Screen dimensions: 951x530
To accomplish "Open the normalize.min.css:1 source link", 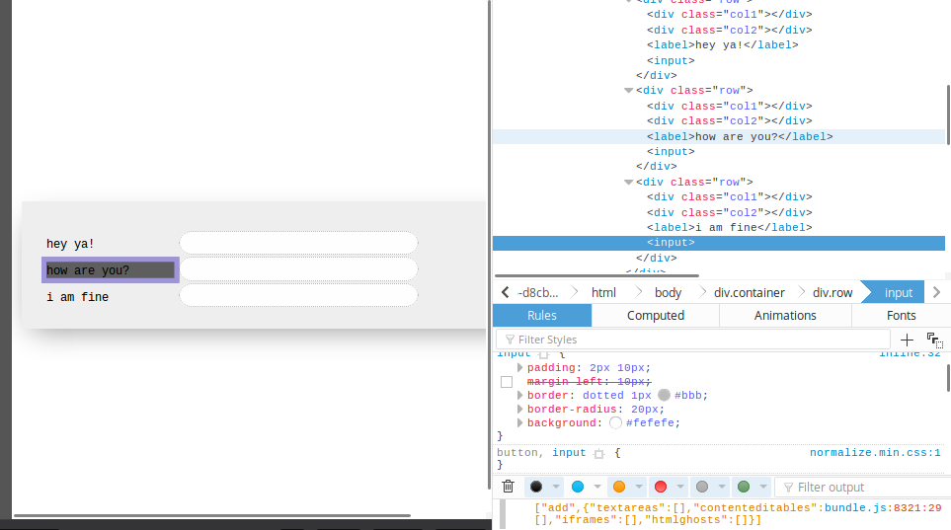I will [875, 453].
